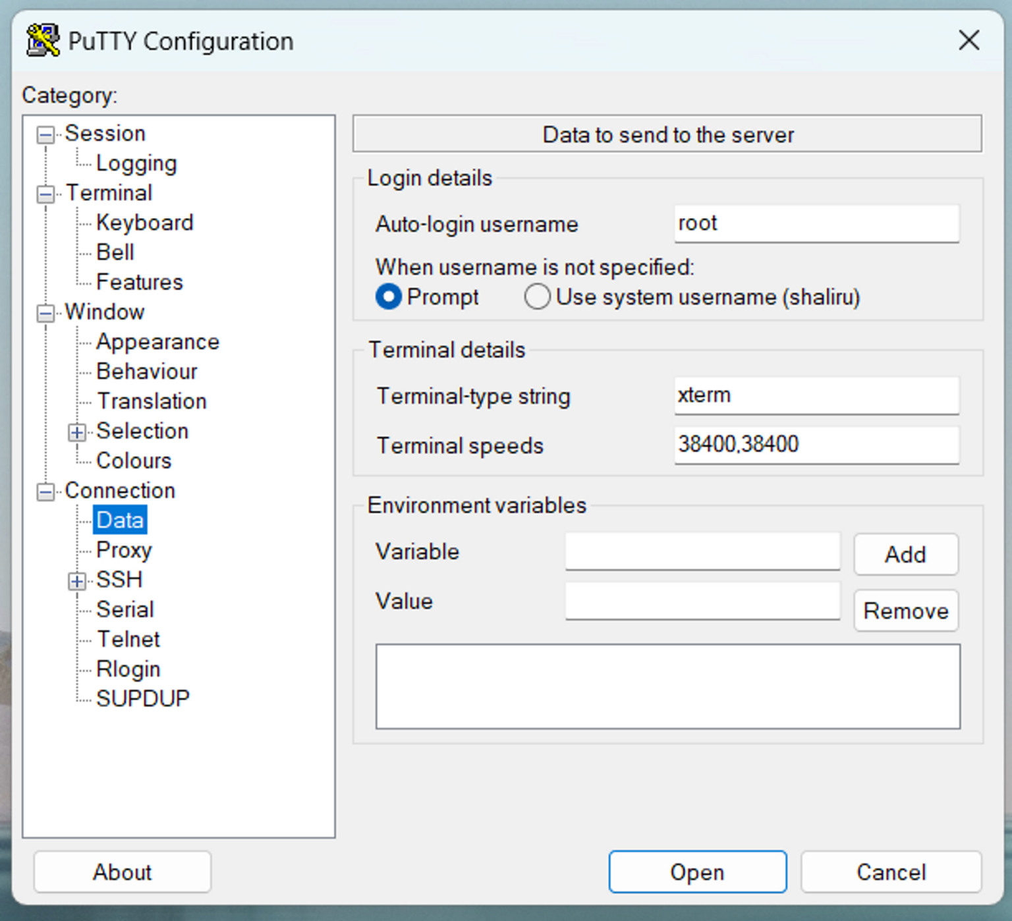Collapse the Terminal tree node
1012x921 pixels.
(45, 194)
